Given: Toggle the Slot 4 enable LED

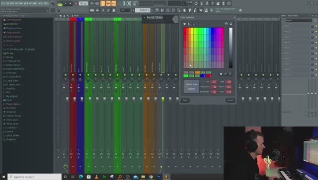Looking at the screenshot, I should pos(316,42).
